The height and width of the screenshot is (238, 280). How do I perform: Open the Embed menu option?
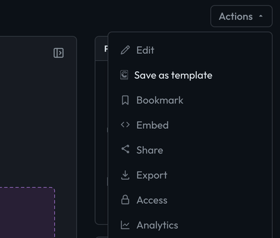(x=190, y=125)
